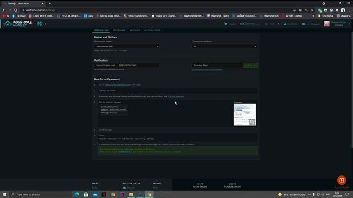This screenshot has height=198, width=353.
Task: Click the page vertical scrollbar
Action: pyautogui.click(x=352, y=90)
